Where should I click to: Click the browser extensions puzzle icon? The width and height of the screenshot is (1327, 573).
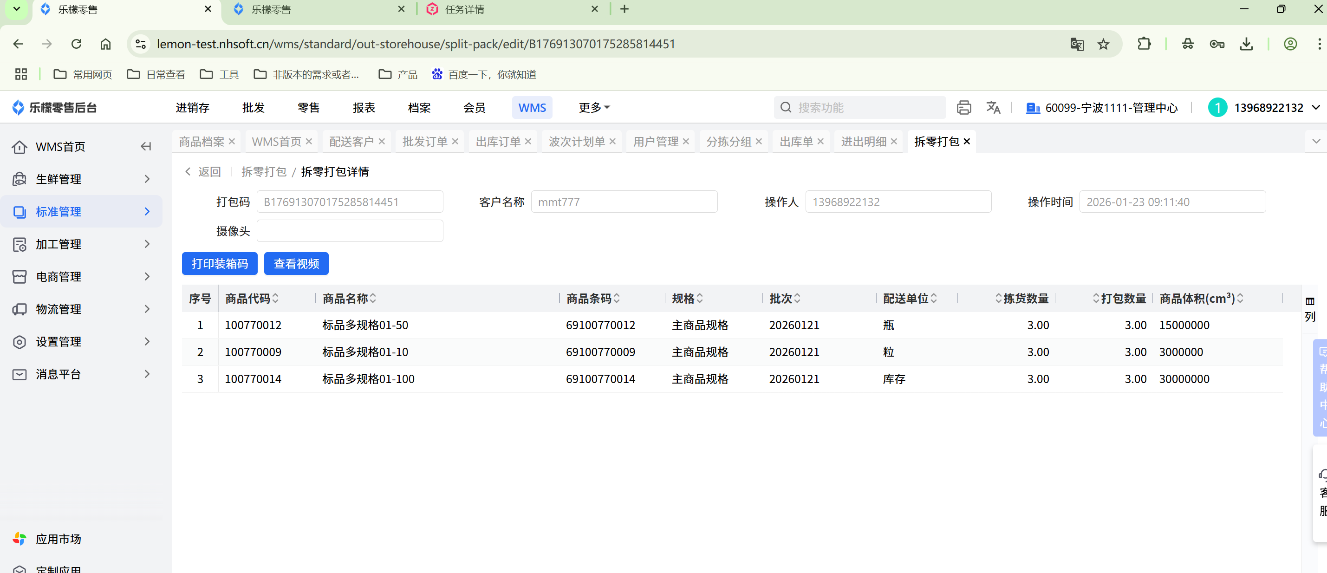pos(1144,44)
